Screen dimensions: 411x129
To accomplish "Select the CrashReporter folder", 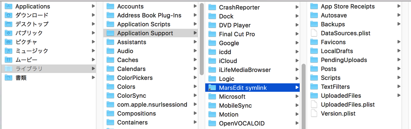I will [252, 7].
